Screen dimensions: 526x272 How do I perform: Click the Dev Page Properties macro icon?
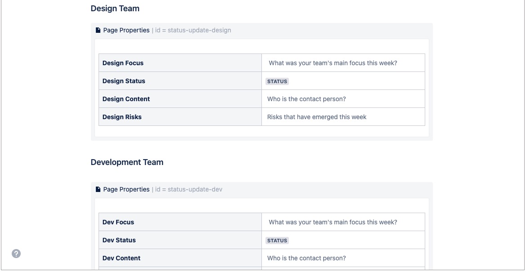click(x=98, y=190)
